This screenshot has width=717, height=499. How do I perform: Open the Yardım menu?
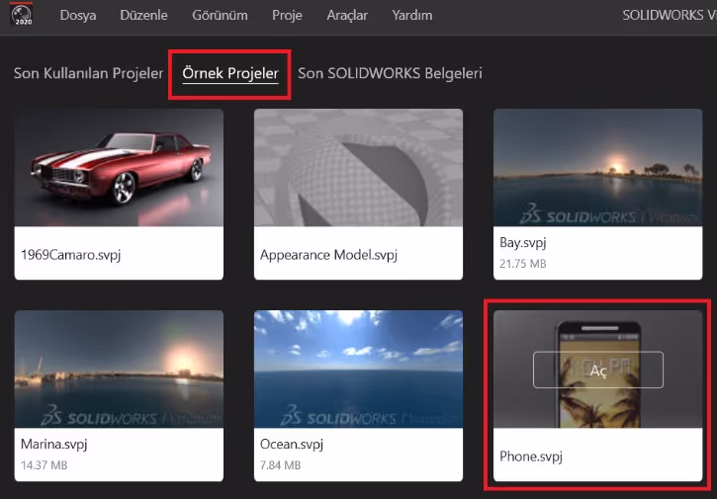coord(412,15)
